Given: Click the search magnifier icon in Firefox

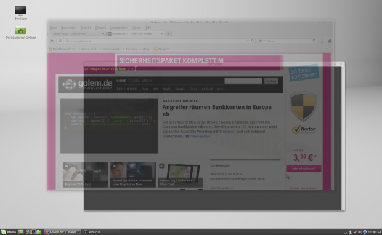Looking at the screenshot, I should tap(314, 41).
